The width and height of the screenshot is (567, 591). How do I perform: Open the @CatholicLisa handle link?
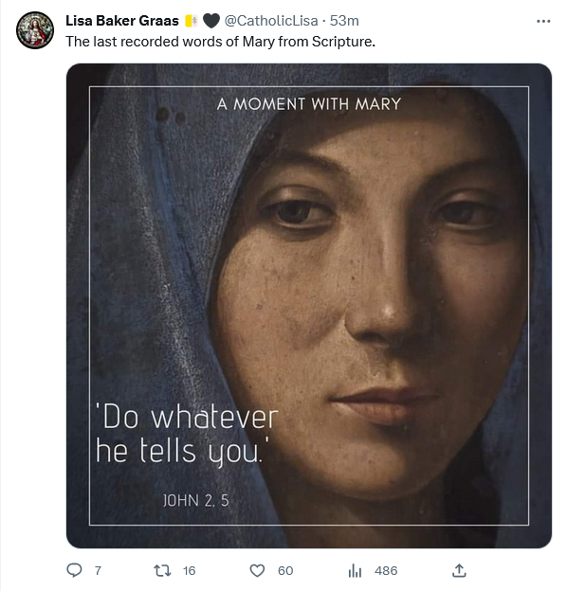coord(271,21)
